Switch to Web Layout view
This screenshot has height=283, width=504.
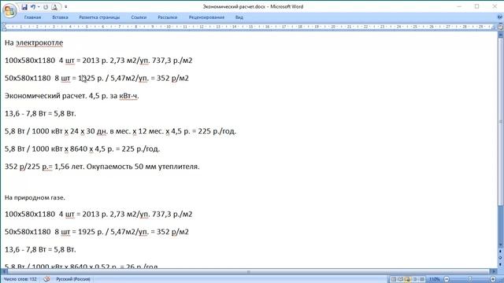[408, 279]
